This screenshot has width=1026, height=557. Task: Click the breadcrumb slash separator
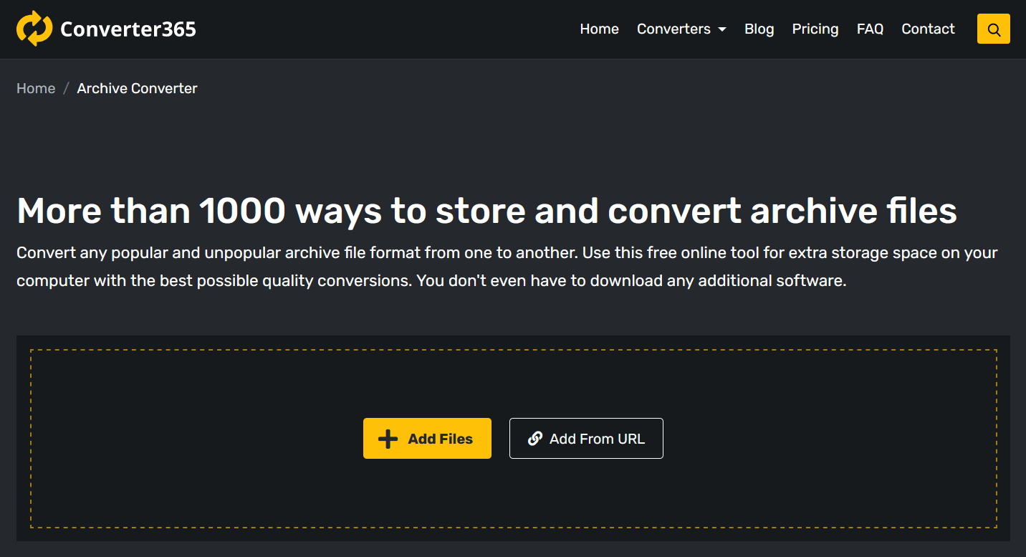point(66,88)
